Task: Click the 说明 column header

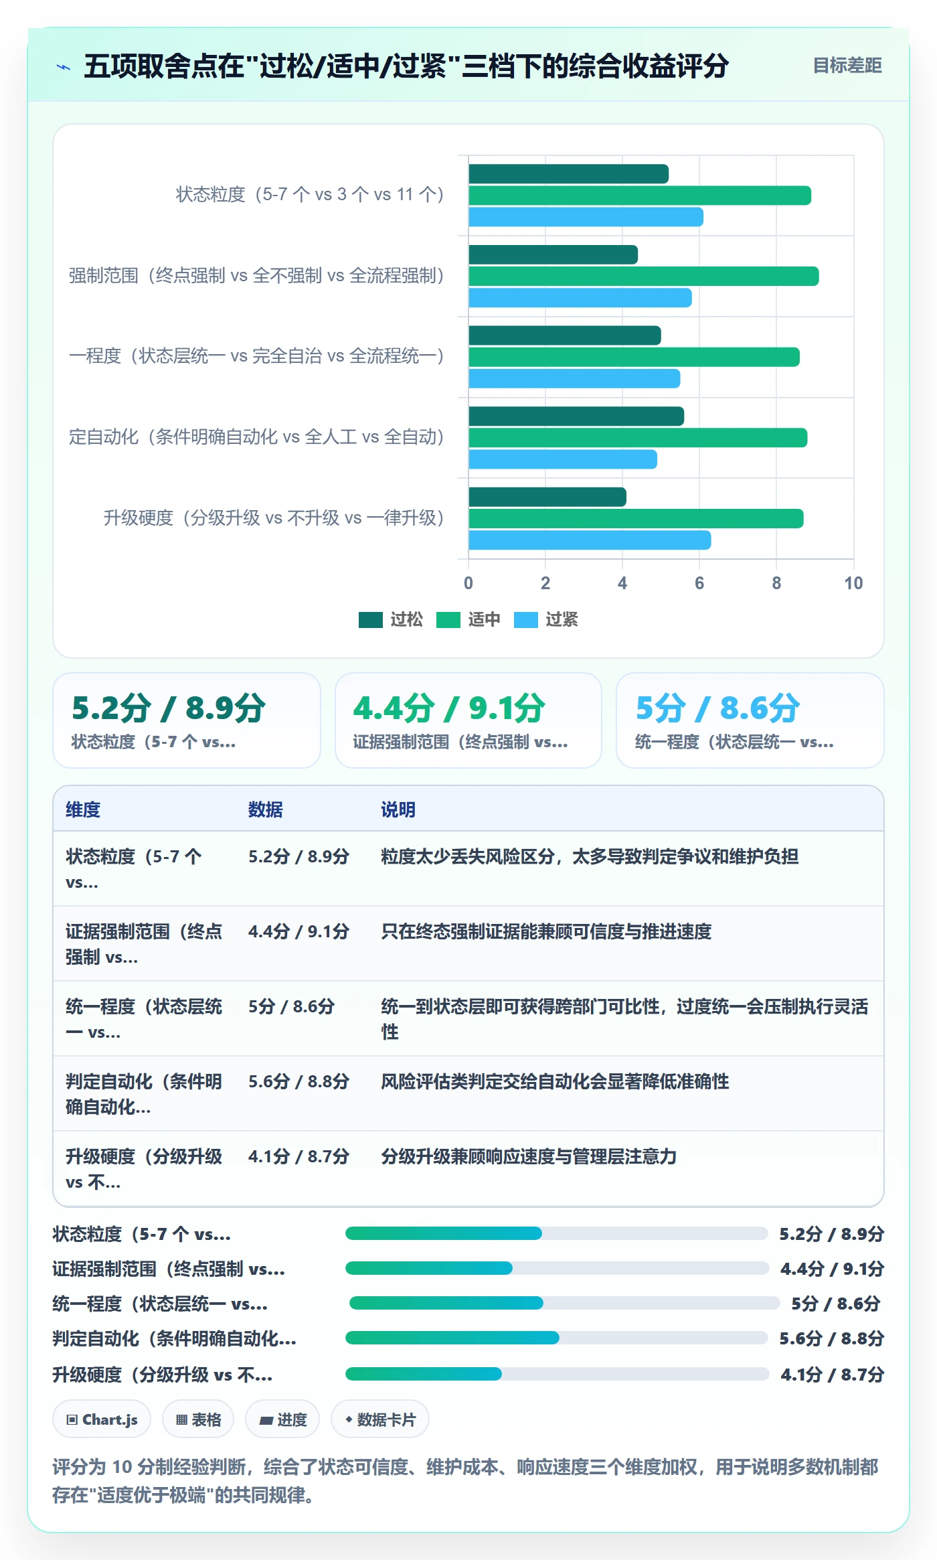Action: click(x=398, y=809)
